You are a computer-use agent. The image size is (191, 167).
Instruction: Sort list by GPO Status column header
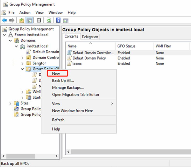[x=126, y=46]
